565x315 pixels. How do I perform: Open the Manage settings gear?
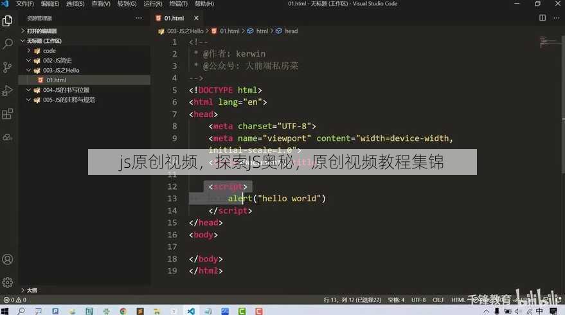(8, 283)
